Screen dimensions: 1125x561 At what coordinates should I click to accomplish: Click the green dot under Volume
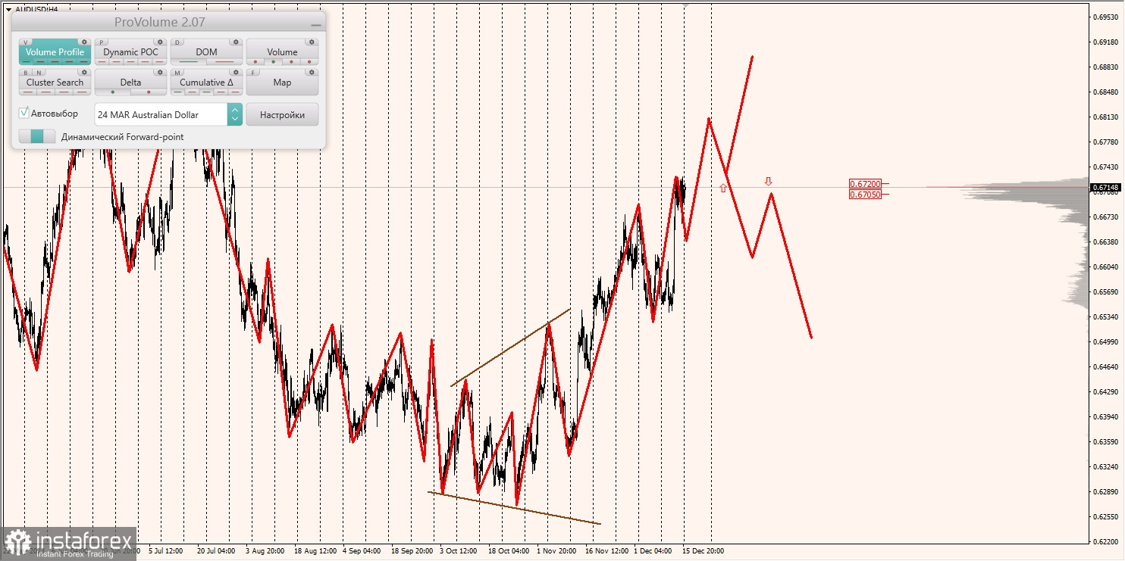273,61
